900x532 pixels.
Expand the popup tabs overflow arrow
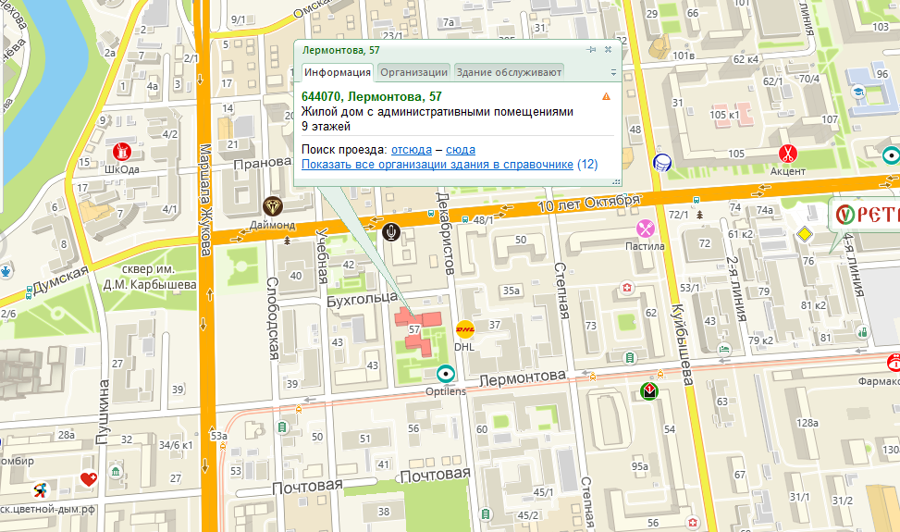point(613,72)
